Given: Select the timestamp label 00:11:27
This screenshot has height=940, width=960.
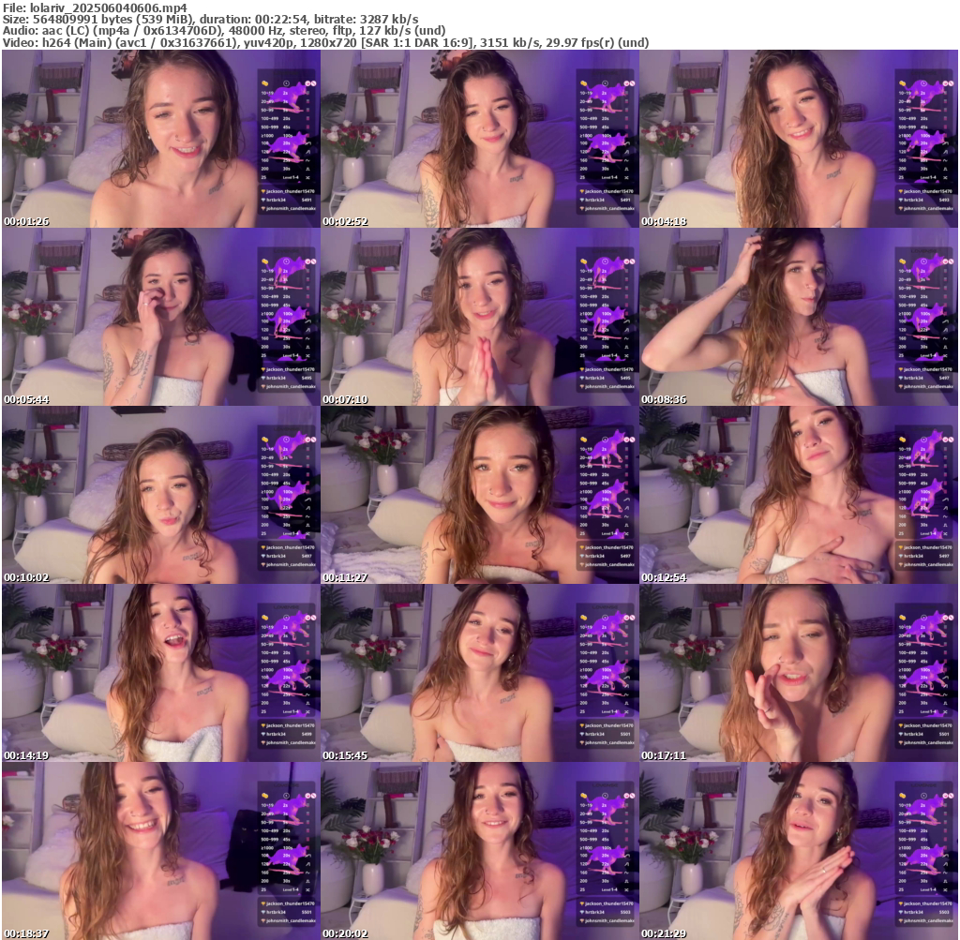Looking at the screenshot, I should [x=345, y=577].
